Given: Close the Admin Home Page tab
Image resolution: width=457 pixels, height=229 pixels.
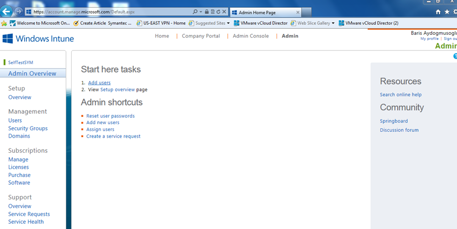Looking at the screenshot, I should [298, 12].
